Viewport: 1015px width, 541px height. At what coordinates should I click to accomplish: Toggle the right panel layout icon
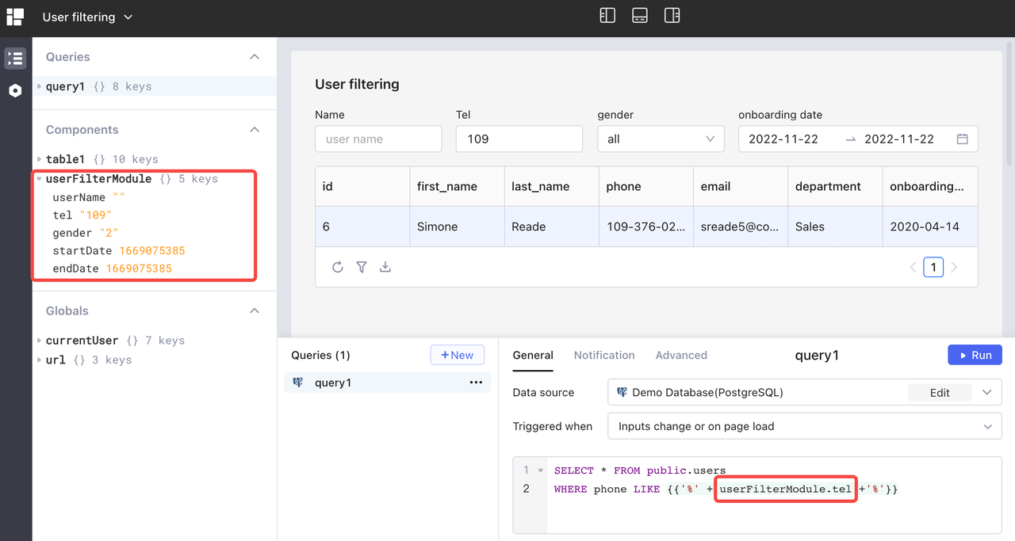pos(672,16)
